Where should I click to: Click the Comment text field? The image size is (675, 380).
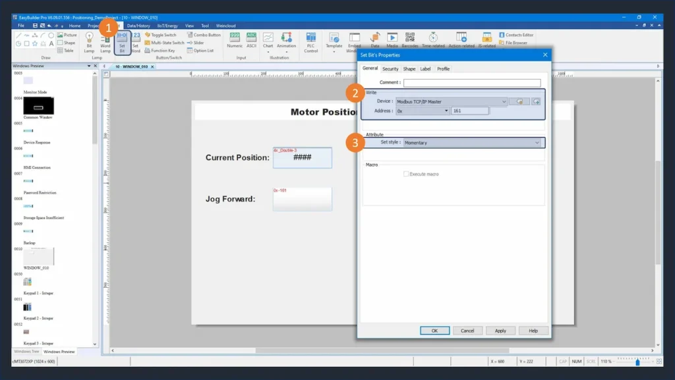point(471,83)
